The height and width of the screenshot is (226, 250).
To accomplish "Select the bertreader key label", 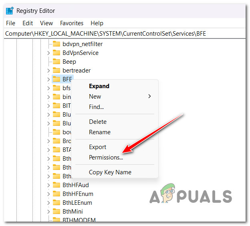I will click(x=77, y=71).
